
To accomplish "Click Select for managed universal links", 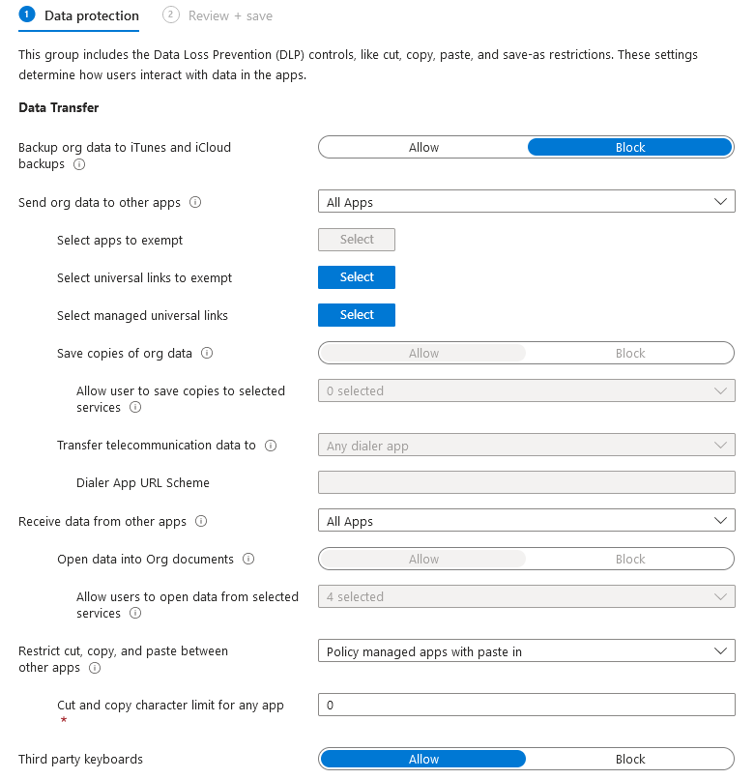I will 357,314.
